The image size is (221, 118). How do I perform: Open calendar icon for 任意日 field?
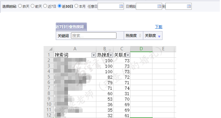pos(121,6)
